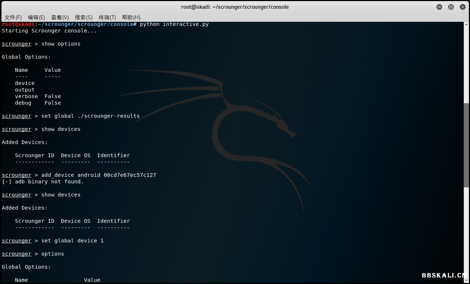Click the BBSKALI.CN watermark text
470x284 pixels.
click(445, 276)
